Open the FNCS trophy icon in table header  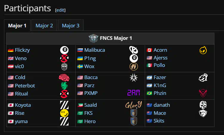(94, 38)
